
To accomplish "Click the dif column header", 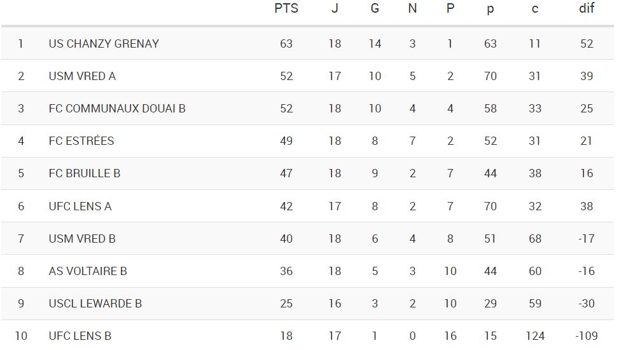I will coord(586,9).
